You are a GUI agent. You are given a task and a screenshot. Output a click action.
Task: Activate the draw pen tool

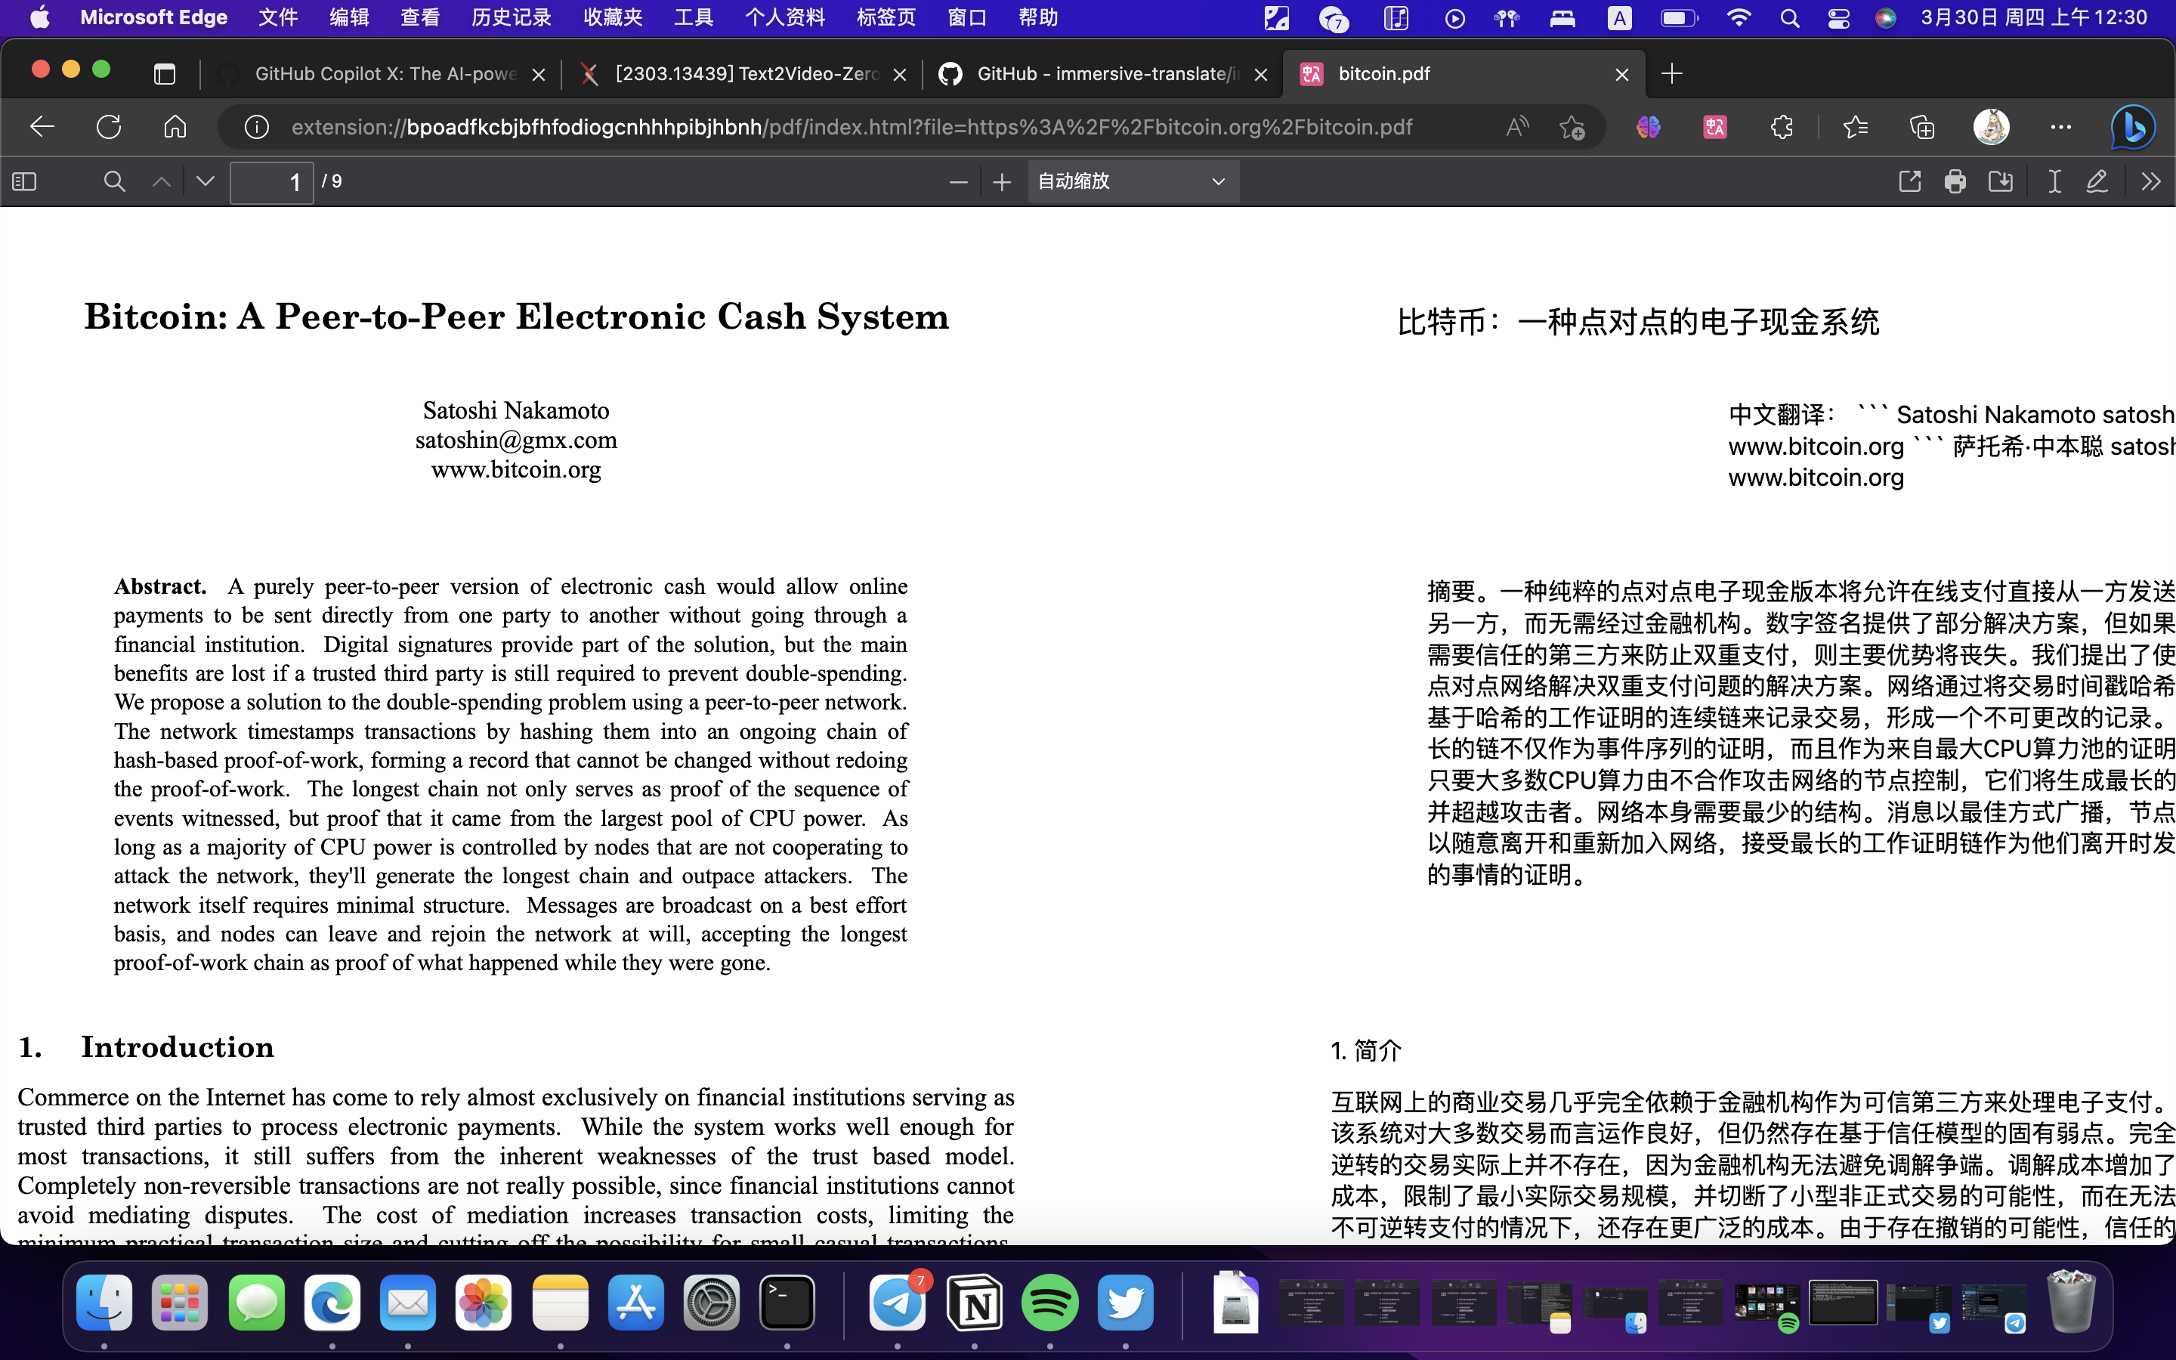coord(2097,181)
